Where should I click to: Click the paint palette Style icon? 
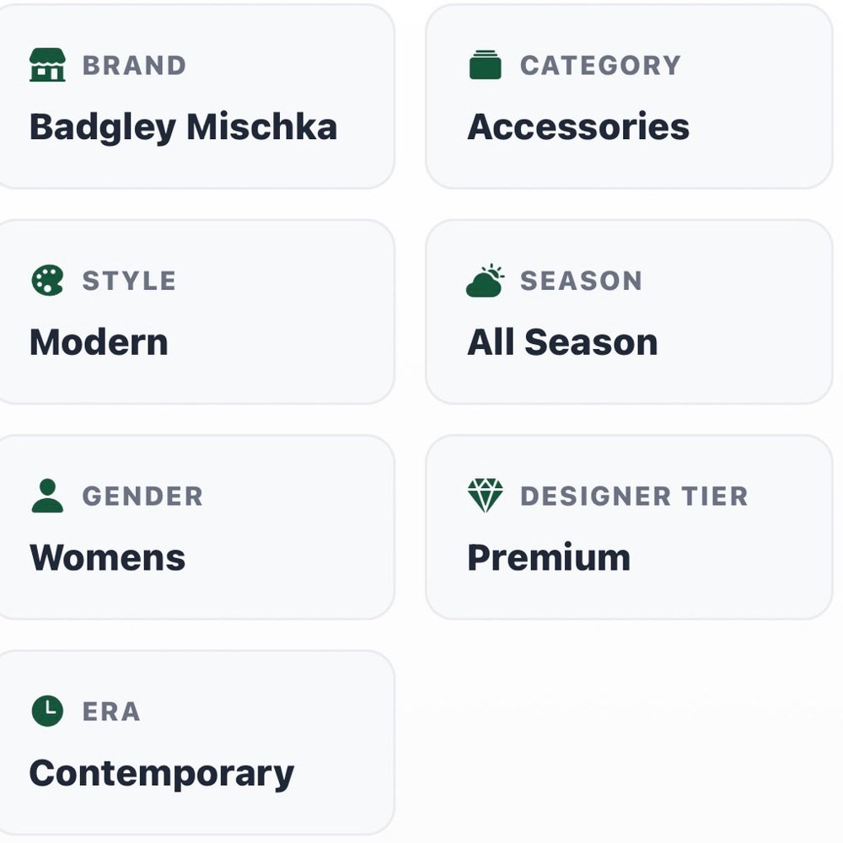[x=47, y=280]
